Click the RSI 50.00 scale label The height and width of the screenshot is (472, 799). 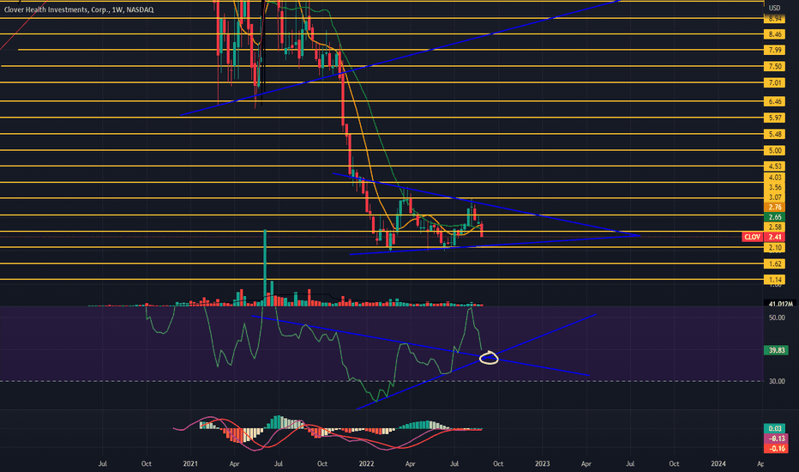[777, 318]
